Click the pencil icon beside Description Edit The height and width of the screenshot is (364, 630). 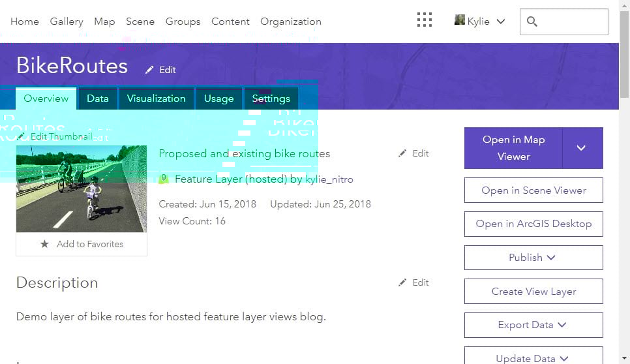(402, 283)
